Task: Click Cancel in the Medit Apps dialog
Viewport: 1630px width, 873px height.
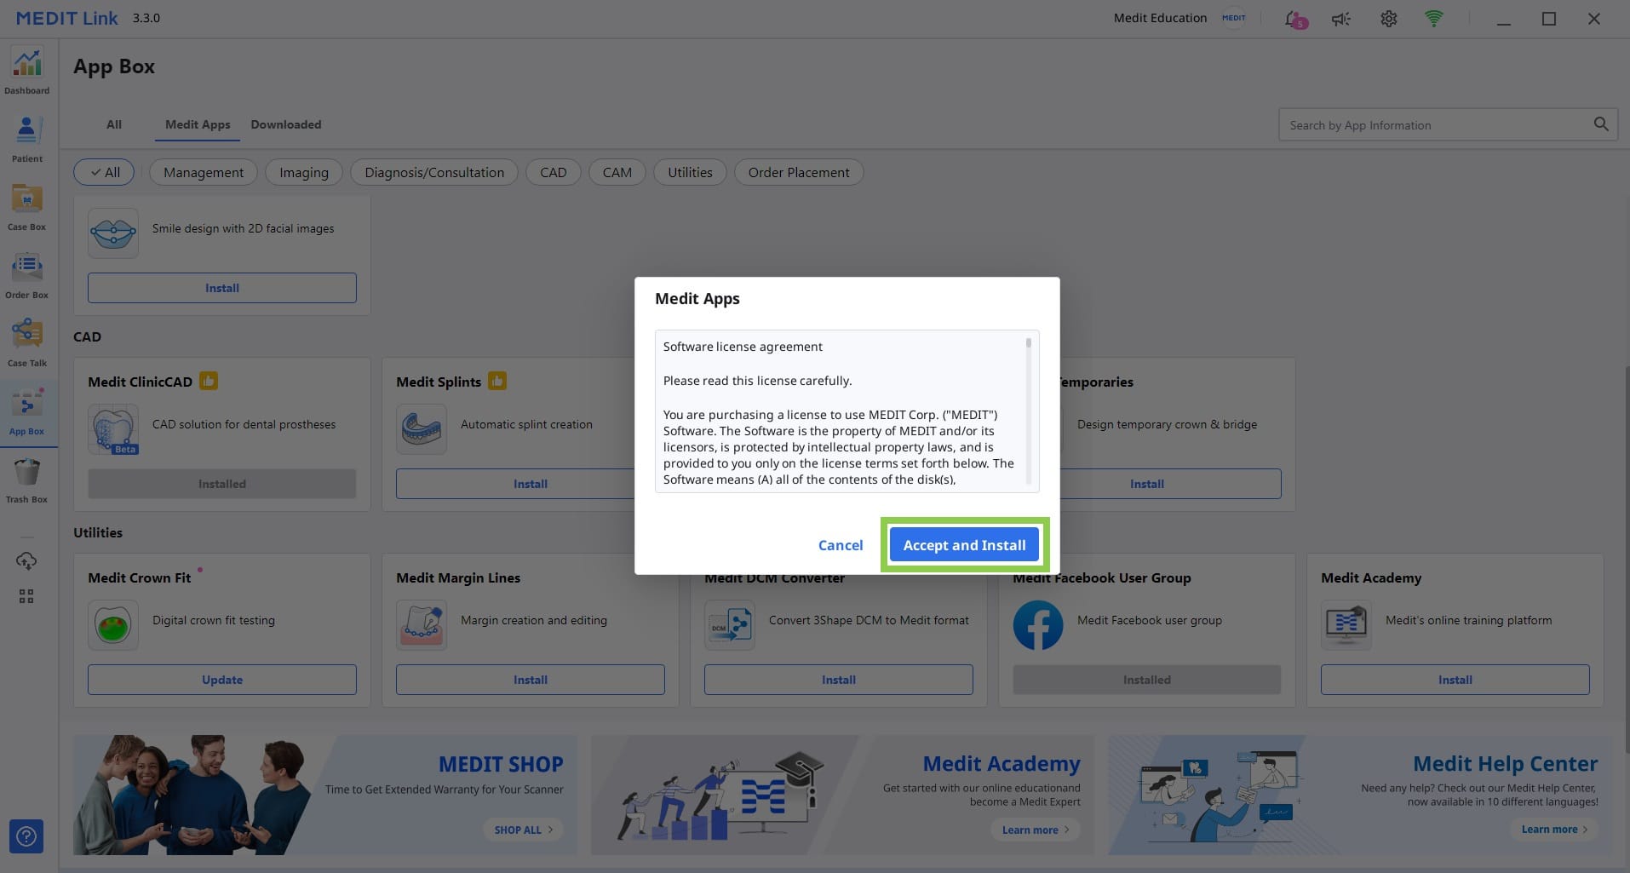Action: click(x=841, y=545)
